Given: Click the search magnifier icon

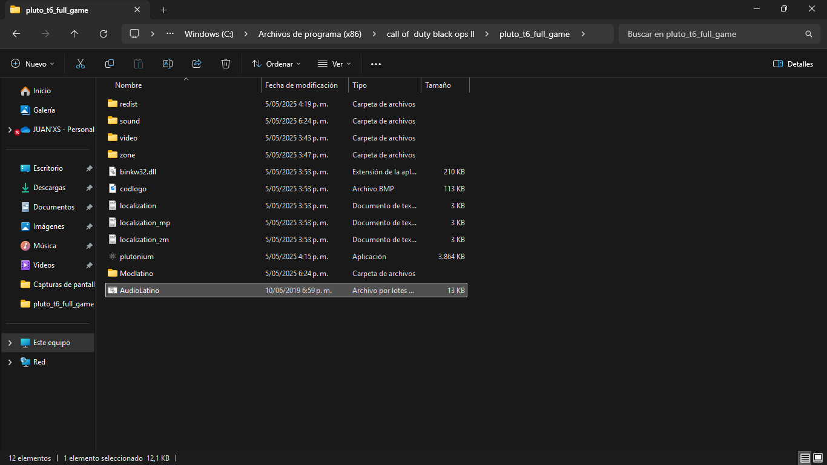Looking at the screenshot, I should 809,34.
